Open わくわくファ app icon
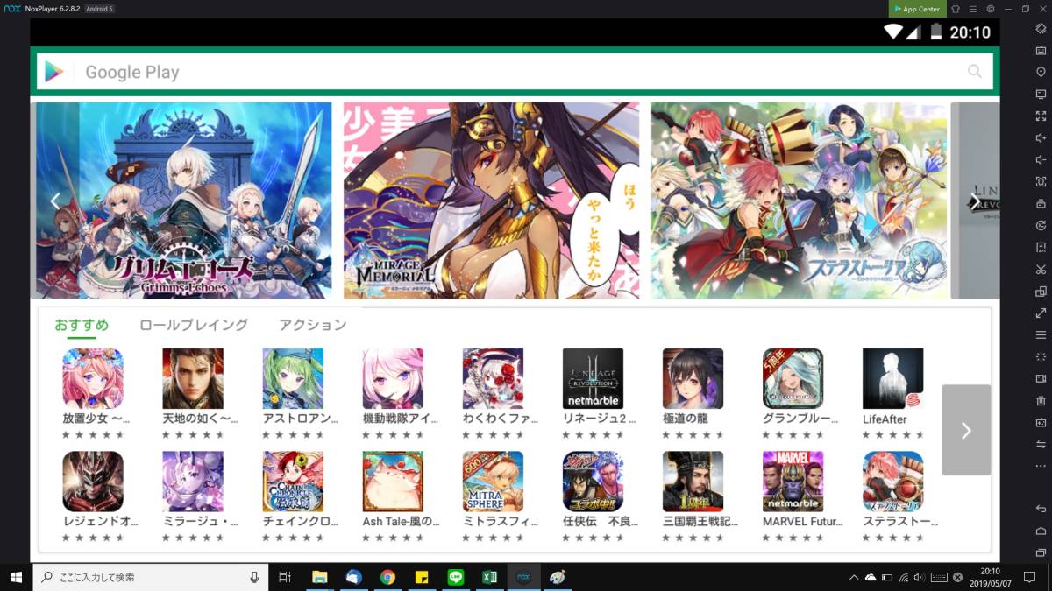 coord(493,378)
